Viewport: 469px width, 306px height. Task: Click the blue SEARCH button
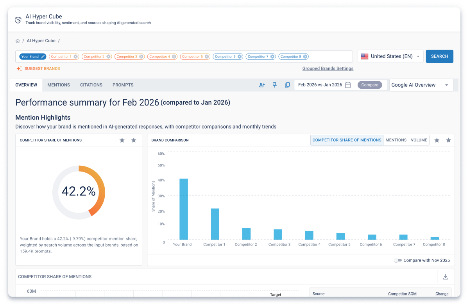[439, 56]
